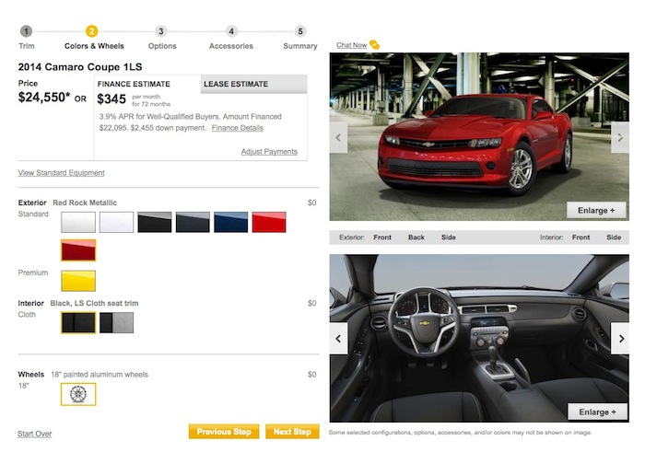Open the Summary step label
Image resolution: width=645 pixels, height=452 pixels.
300,46
